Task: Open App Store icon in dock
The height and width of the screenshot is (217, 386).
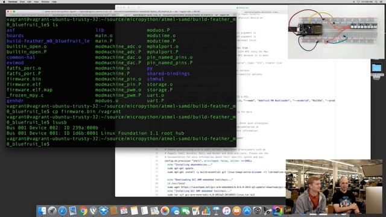Action: [247, 211]
